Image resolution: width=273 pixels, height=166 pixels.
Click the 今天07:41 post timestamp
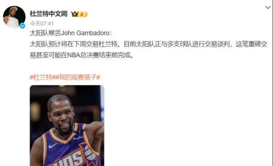coord(42,24)
